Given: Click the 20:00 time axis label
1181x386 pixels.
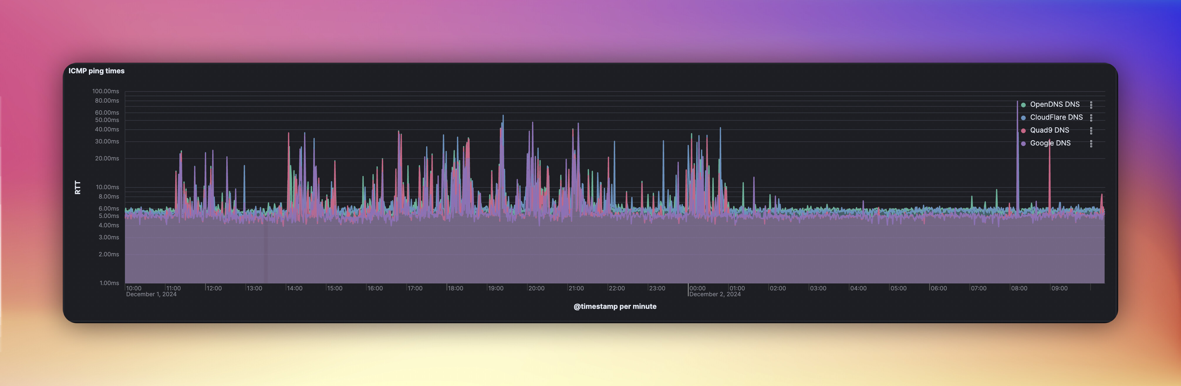Looking at the screenshot, I should coord(536,288).
